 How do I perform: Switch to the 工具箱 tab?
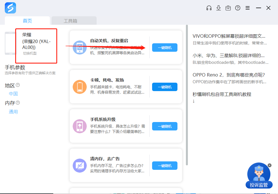click(74, 21)
